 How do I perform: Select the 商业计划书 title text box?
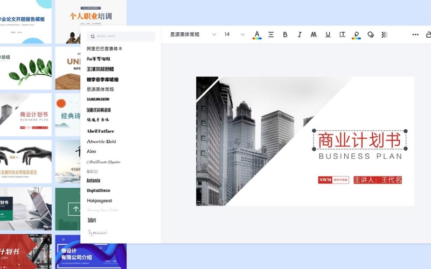(359, 140)
